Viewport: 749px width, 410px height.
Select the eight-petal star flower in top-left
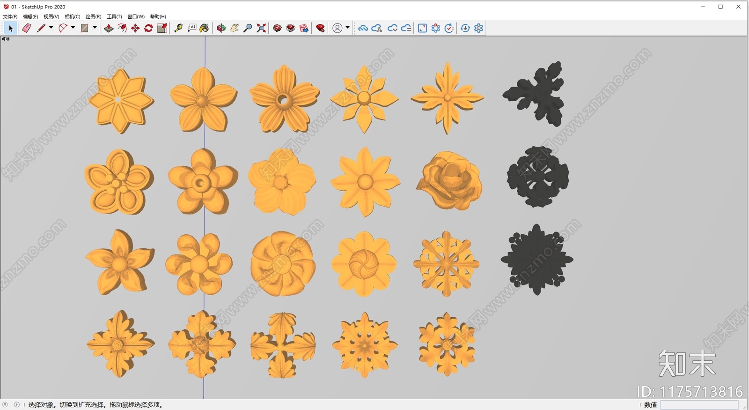tap(121, 100)
